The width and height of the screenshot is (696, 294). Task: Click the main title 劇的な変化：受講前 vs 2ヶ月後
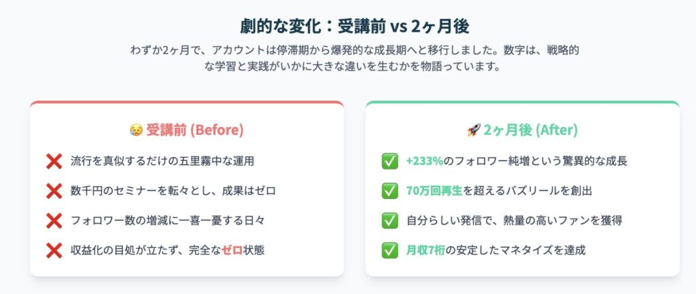pyautogui.click(x=355, y=27)
